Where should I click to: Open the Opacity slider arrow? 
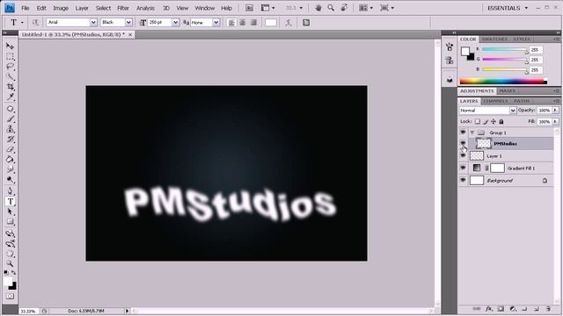tap(555, 111)
